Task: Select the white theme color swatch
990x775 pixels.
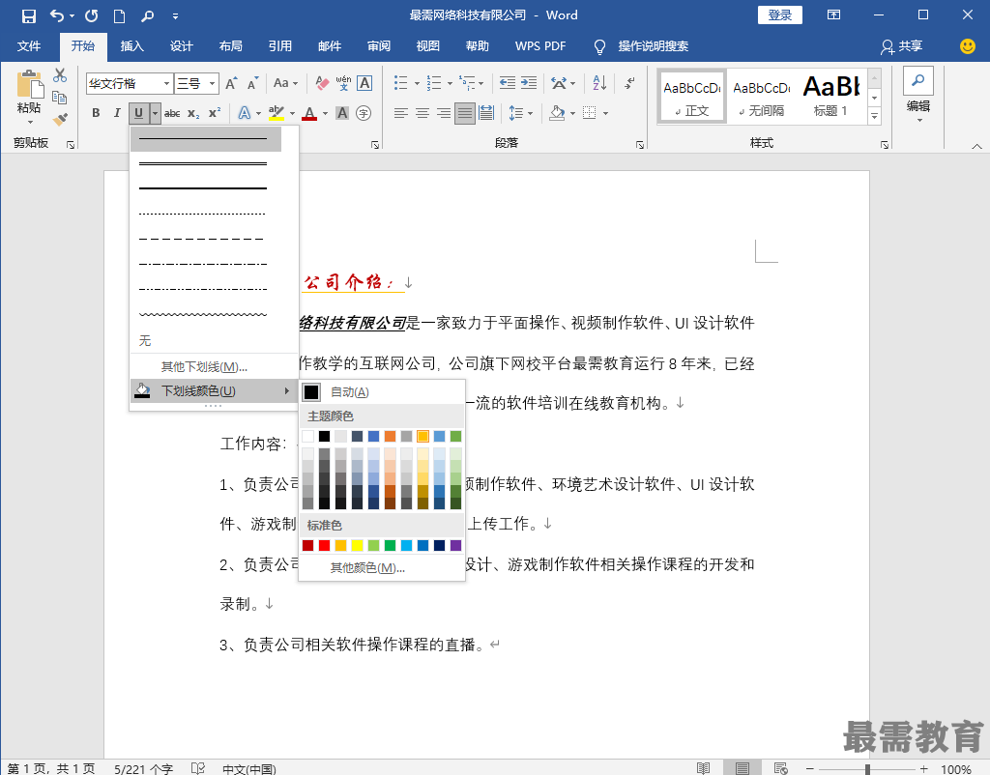Action: (308, 436)
